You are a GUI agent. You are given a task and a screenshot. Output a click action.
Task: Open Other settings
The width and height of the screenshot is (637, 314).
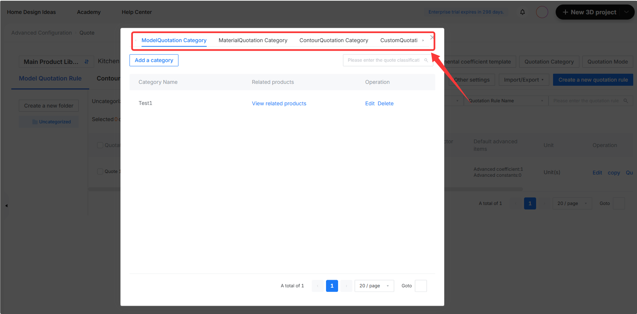point(471,80)
